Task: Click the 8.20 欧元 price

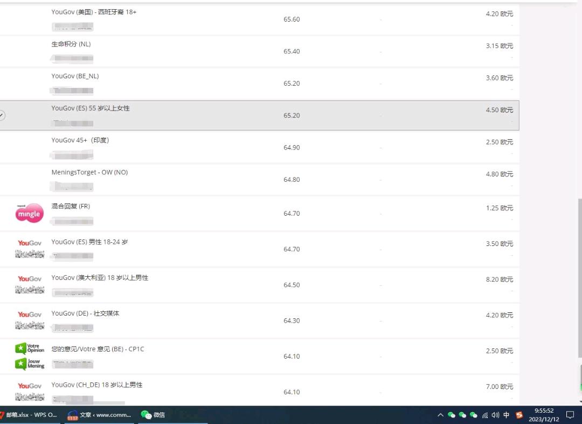Action: (x=500, y=279)
